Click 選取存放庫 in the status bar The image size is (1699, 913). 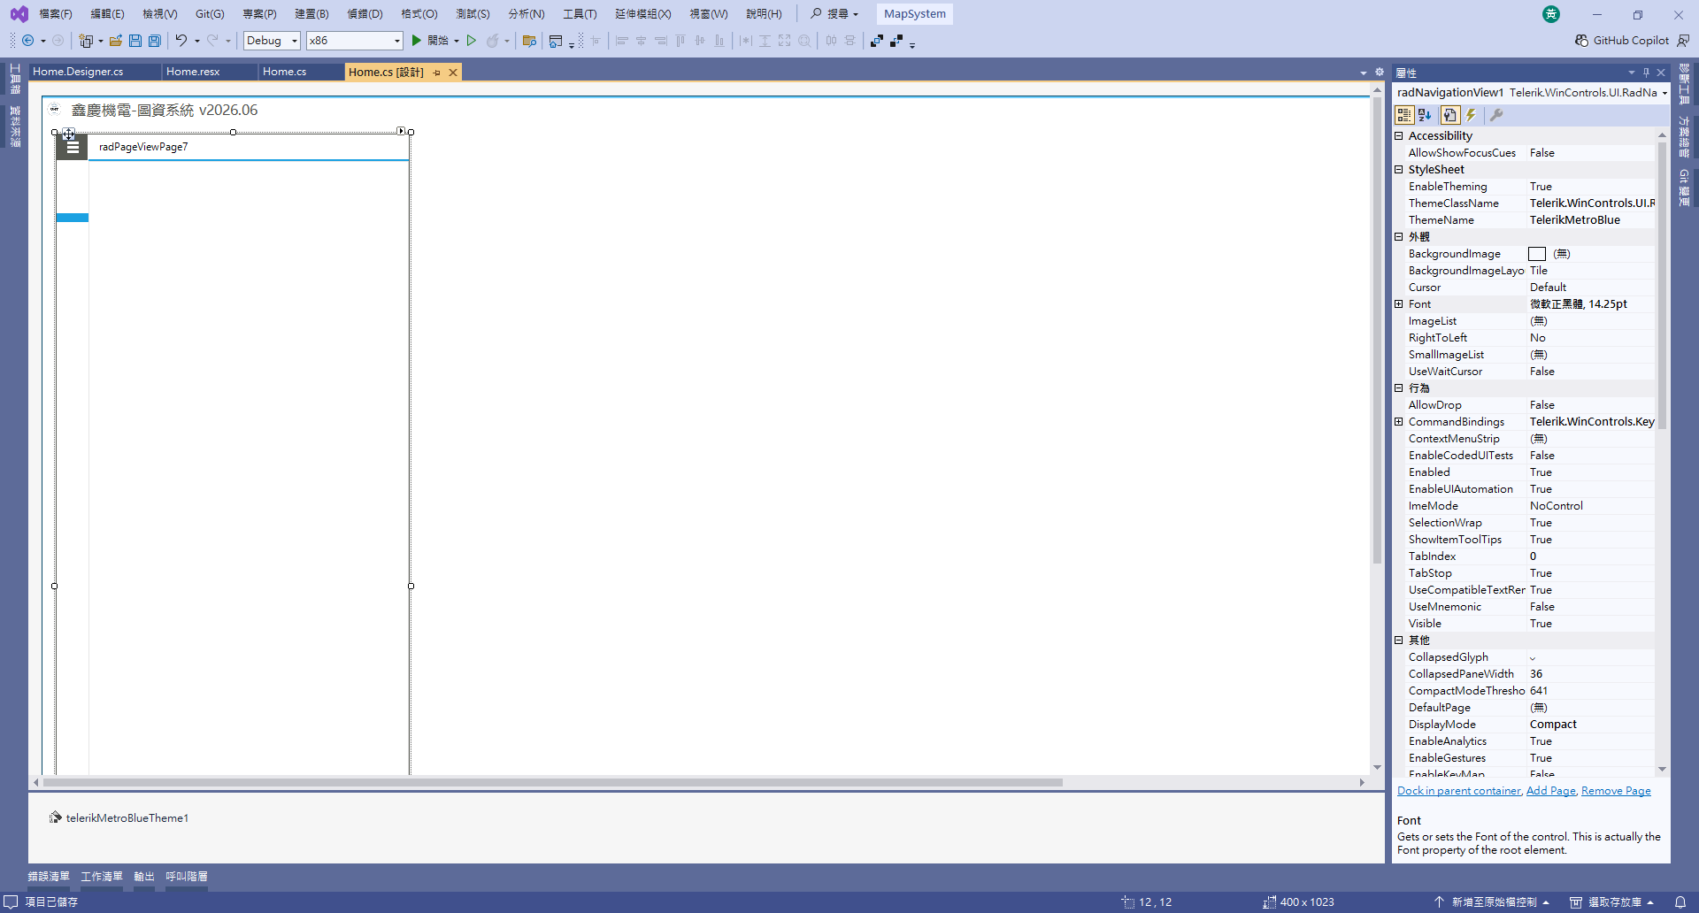(1612, 902)
